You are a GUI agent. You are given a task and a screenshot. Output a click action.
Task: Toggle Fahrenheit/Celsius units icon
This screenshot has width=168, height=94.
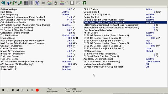coord(37,3)
